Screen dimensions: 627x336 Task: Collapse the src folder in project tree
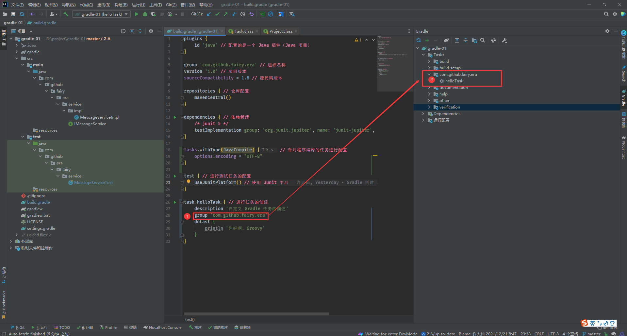pos(17,59)
